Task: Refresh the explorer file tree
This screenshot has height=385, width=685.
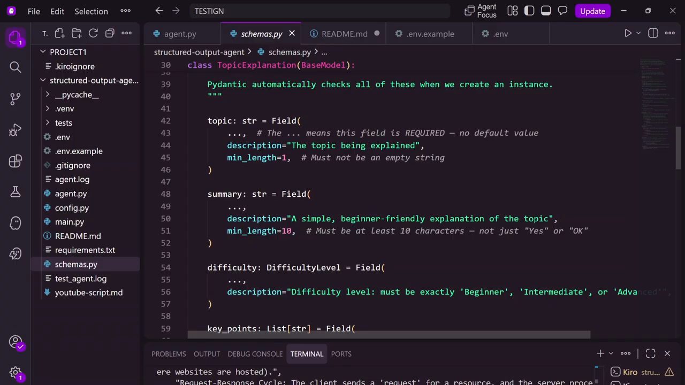Action: tap(93, 33)
